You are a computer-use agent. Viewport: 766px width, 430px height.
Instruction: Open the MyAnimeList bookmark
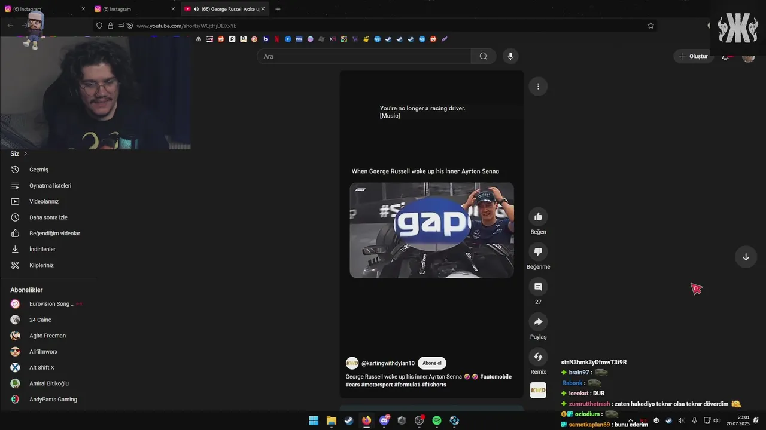[x=299, y=39]
